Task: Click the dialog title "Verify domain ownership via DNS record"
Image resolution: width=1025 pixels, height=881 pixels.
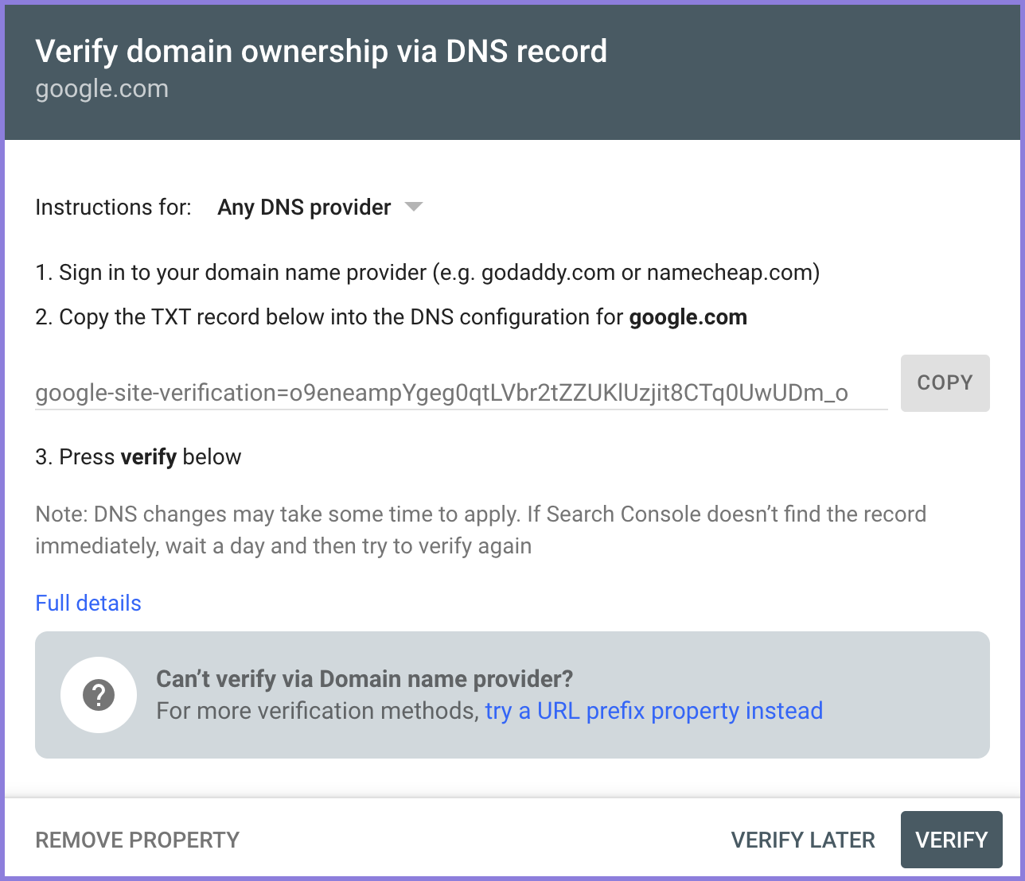Action: point(321,51)
